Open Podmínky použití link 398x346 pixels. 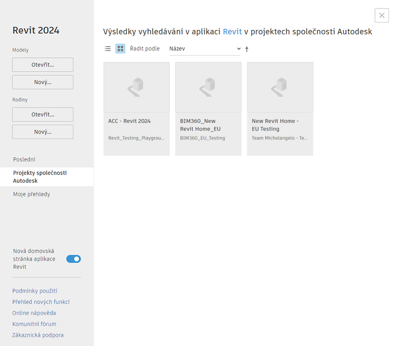pyautogui.click(x=35, y=291)
